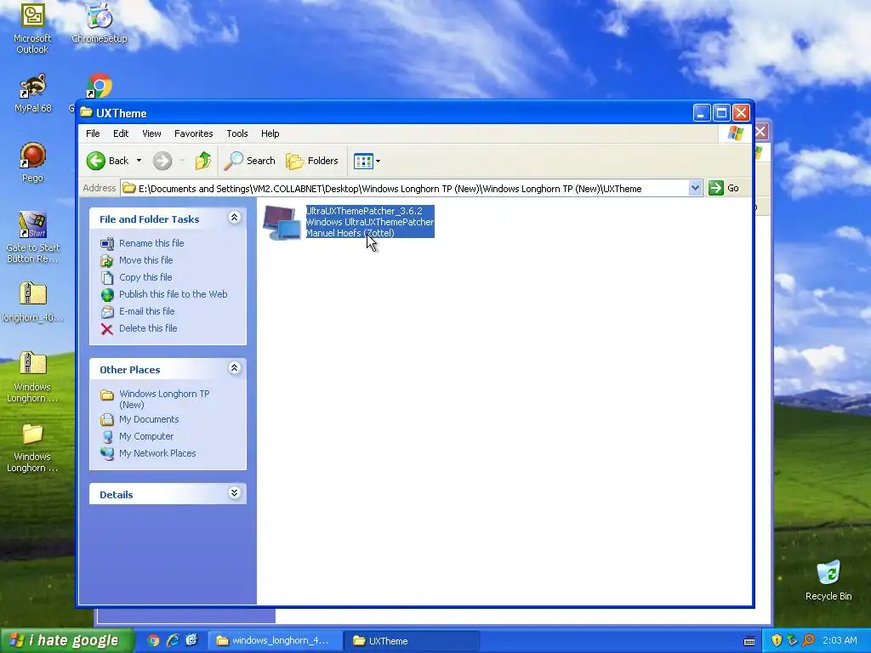
Task: Click the greyed Forward arrow icon
Action: (162, 161)
